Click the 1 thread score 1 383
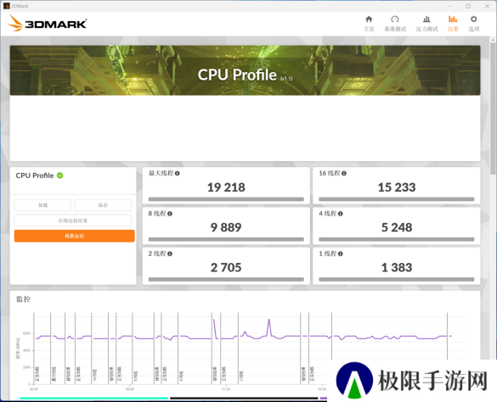 [x=397, y=267]
